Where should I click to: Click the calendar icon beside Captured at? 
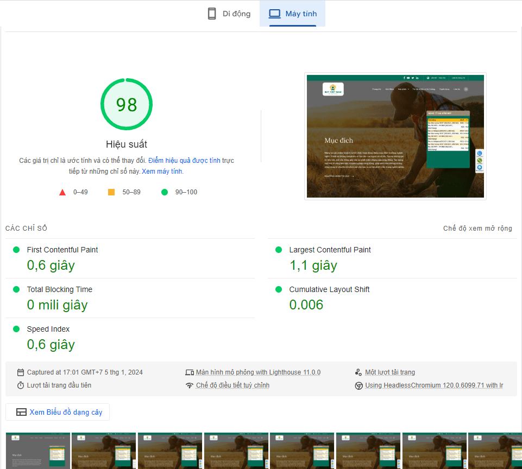(x=21, y=372)
